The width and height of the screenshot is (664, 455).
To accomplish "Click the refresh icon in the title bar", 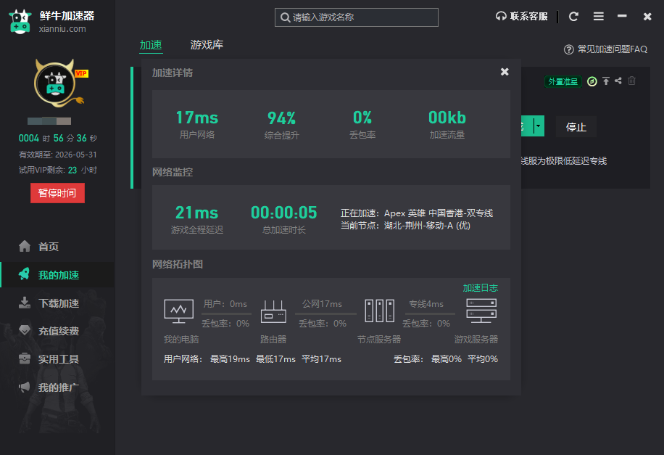I will point(573,17).
